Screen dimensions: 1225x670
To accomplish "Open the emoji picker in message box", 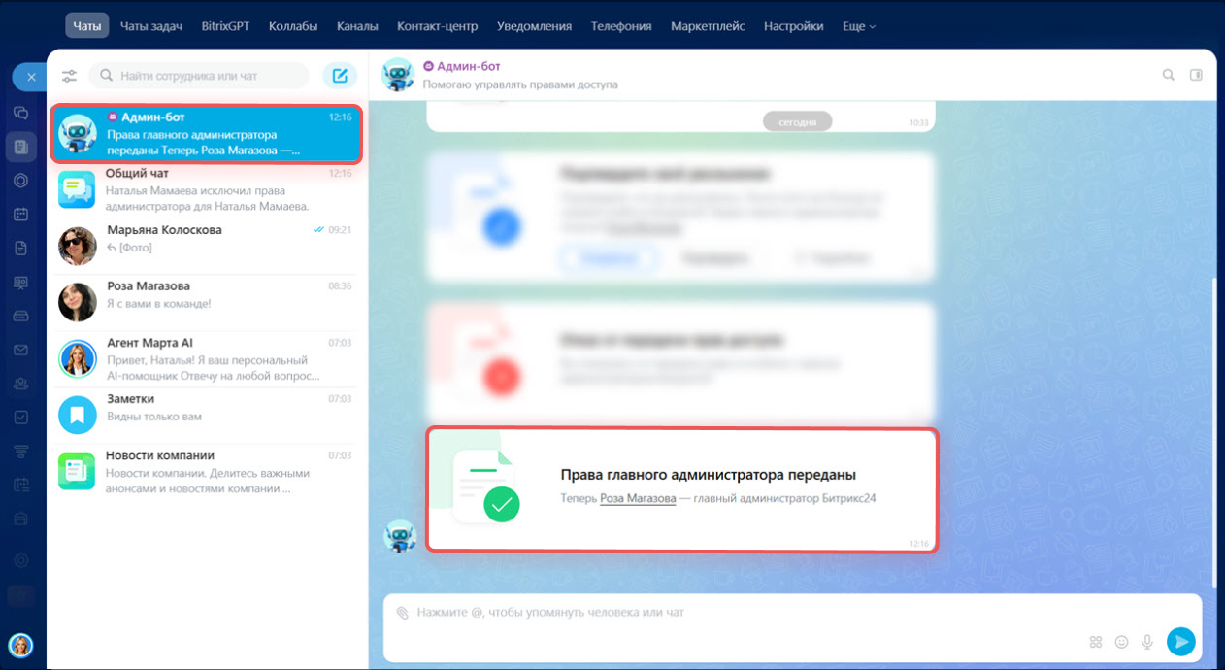I will click(x=1122, y=642).
